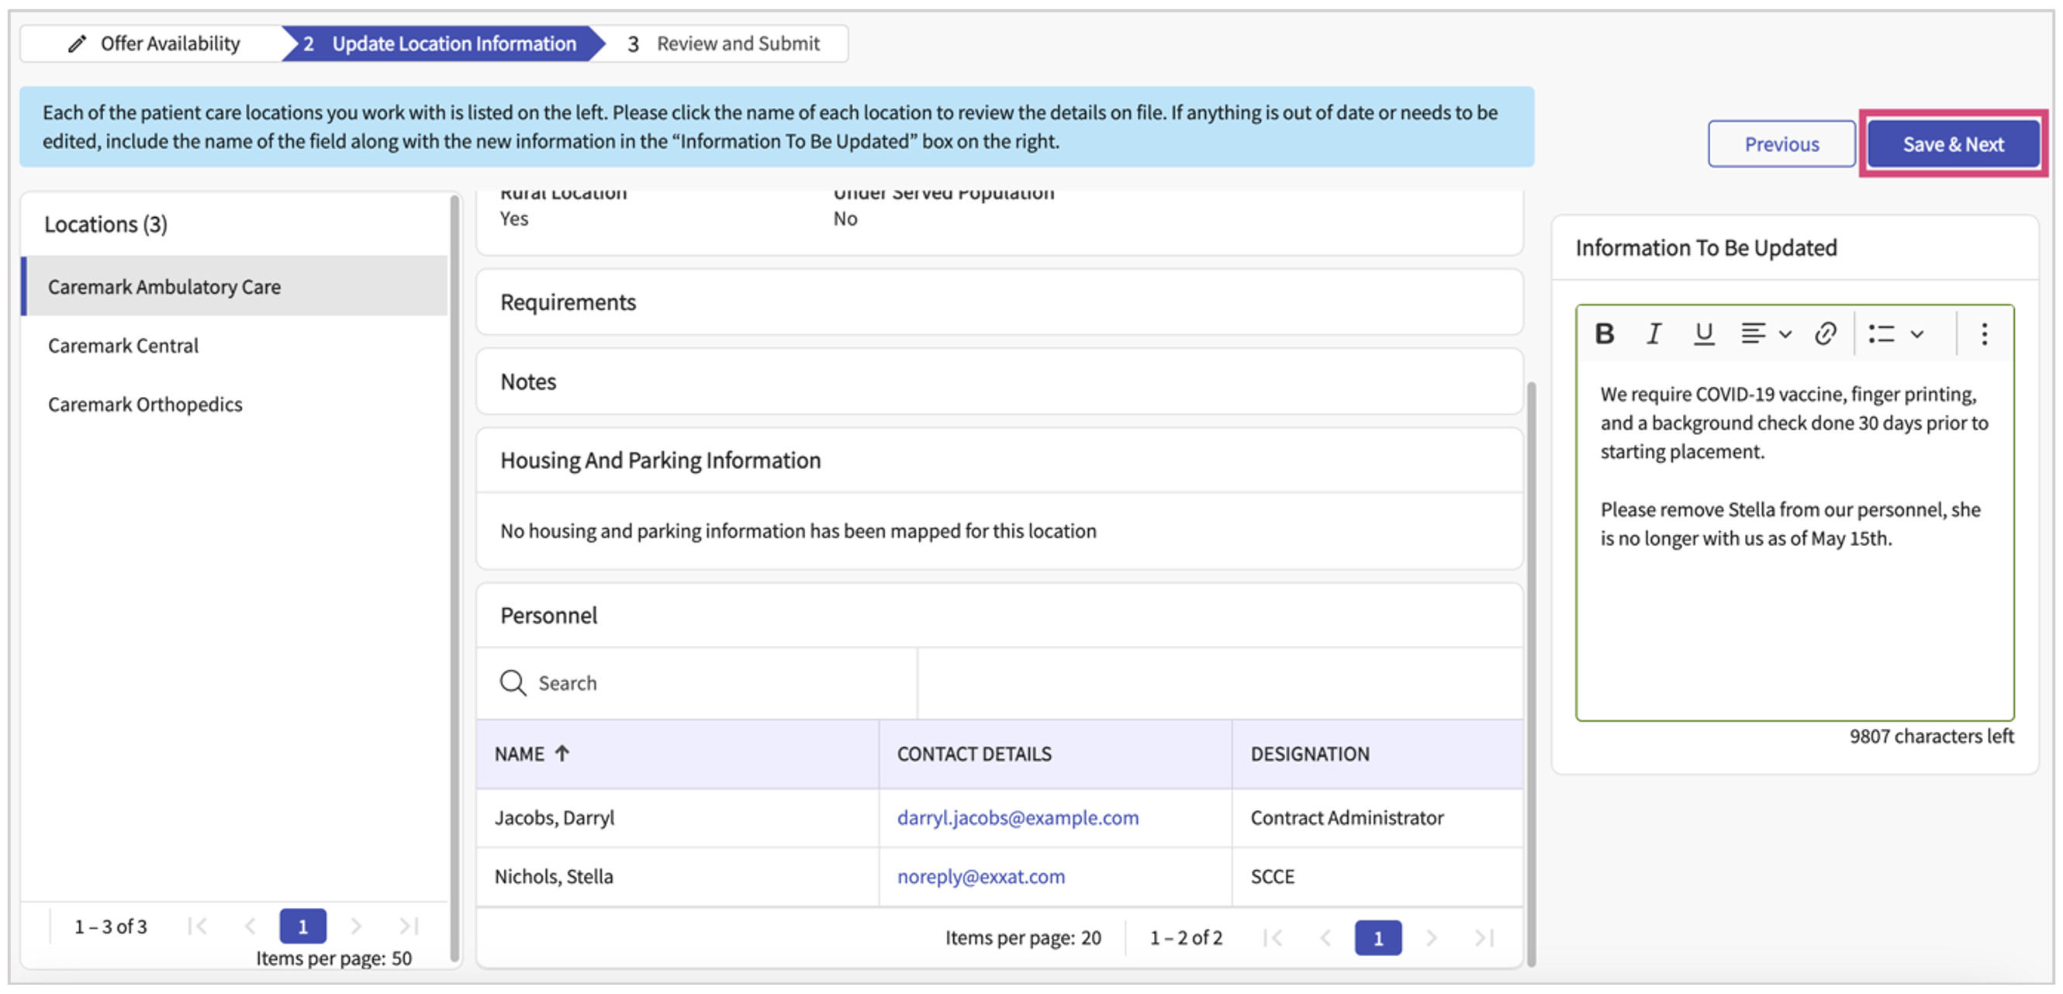
Task: Insert a link using the link icon
Action: [1825, 333]
